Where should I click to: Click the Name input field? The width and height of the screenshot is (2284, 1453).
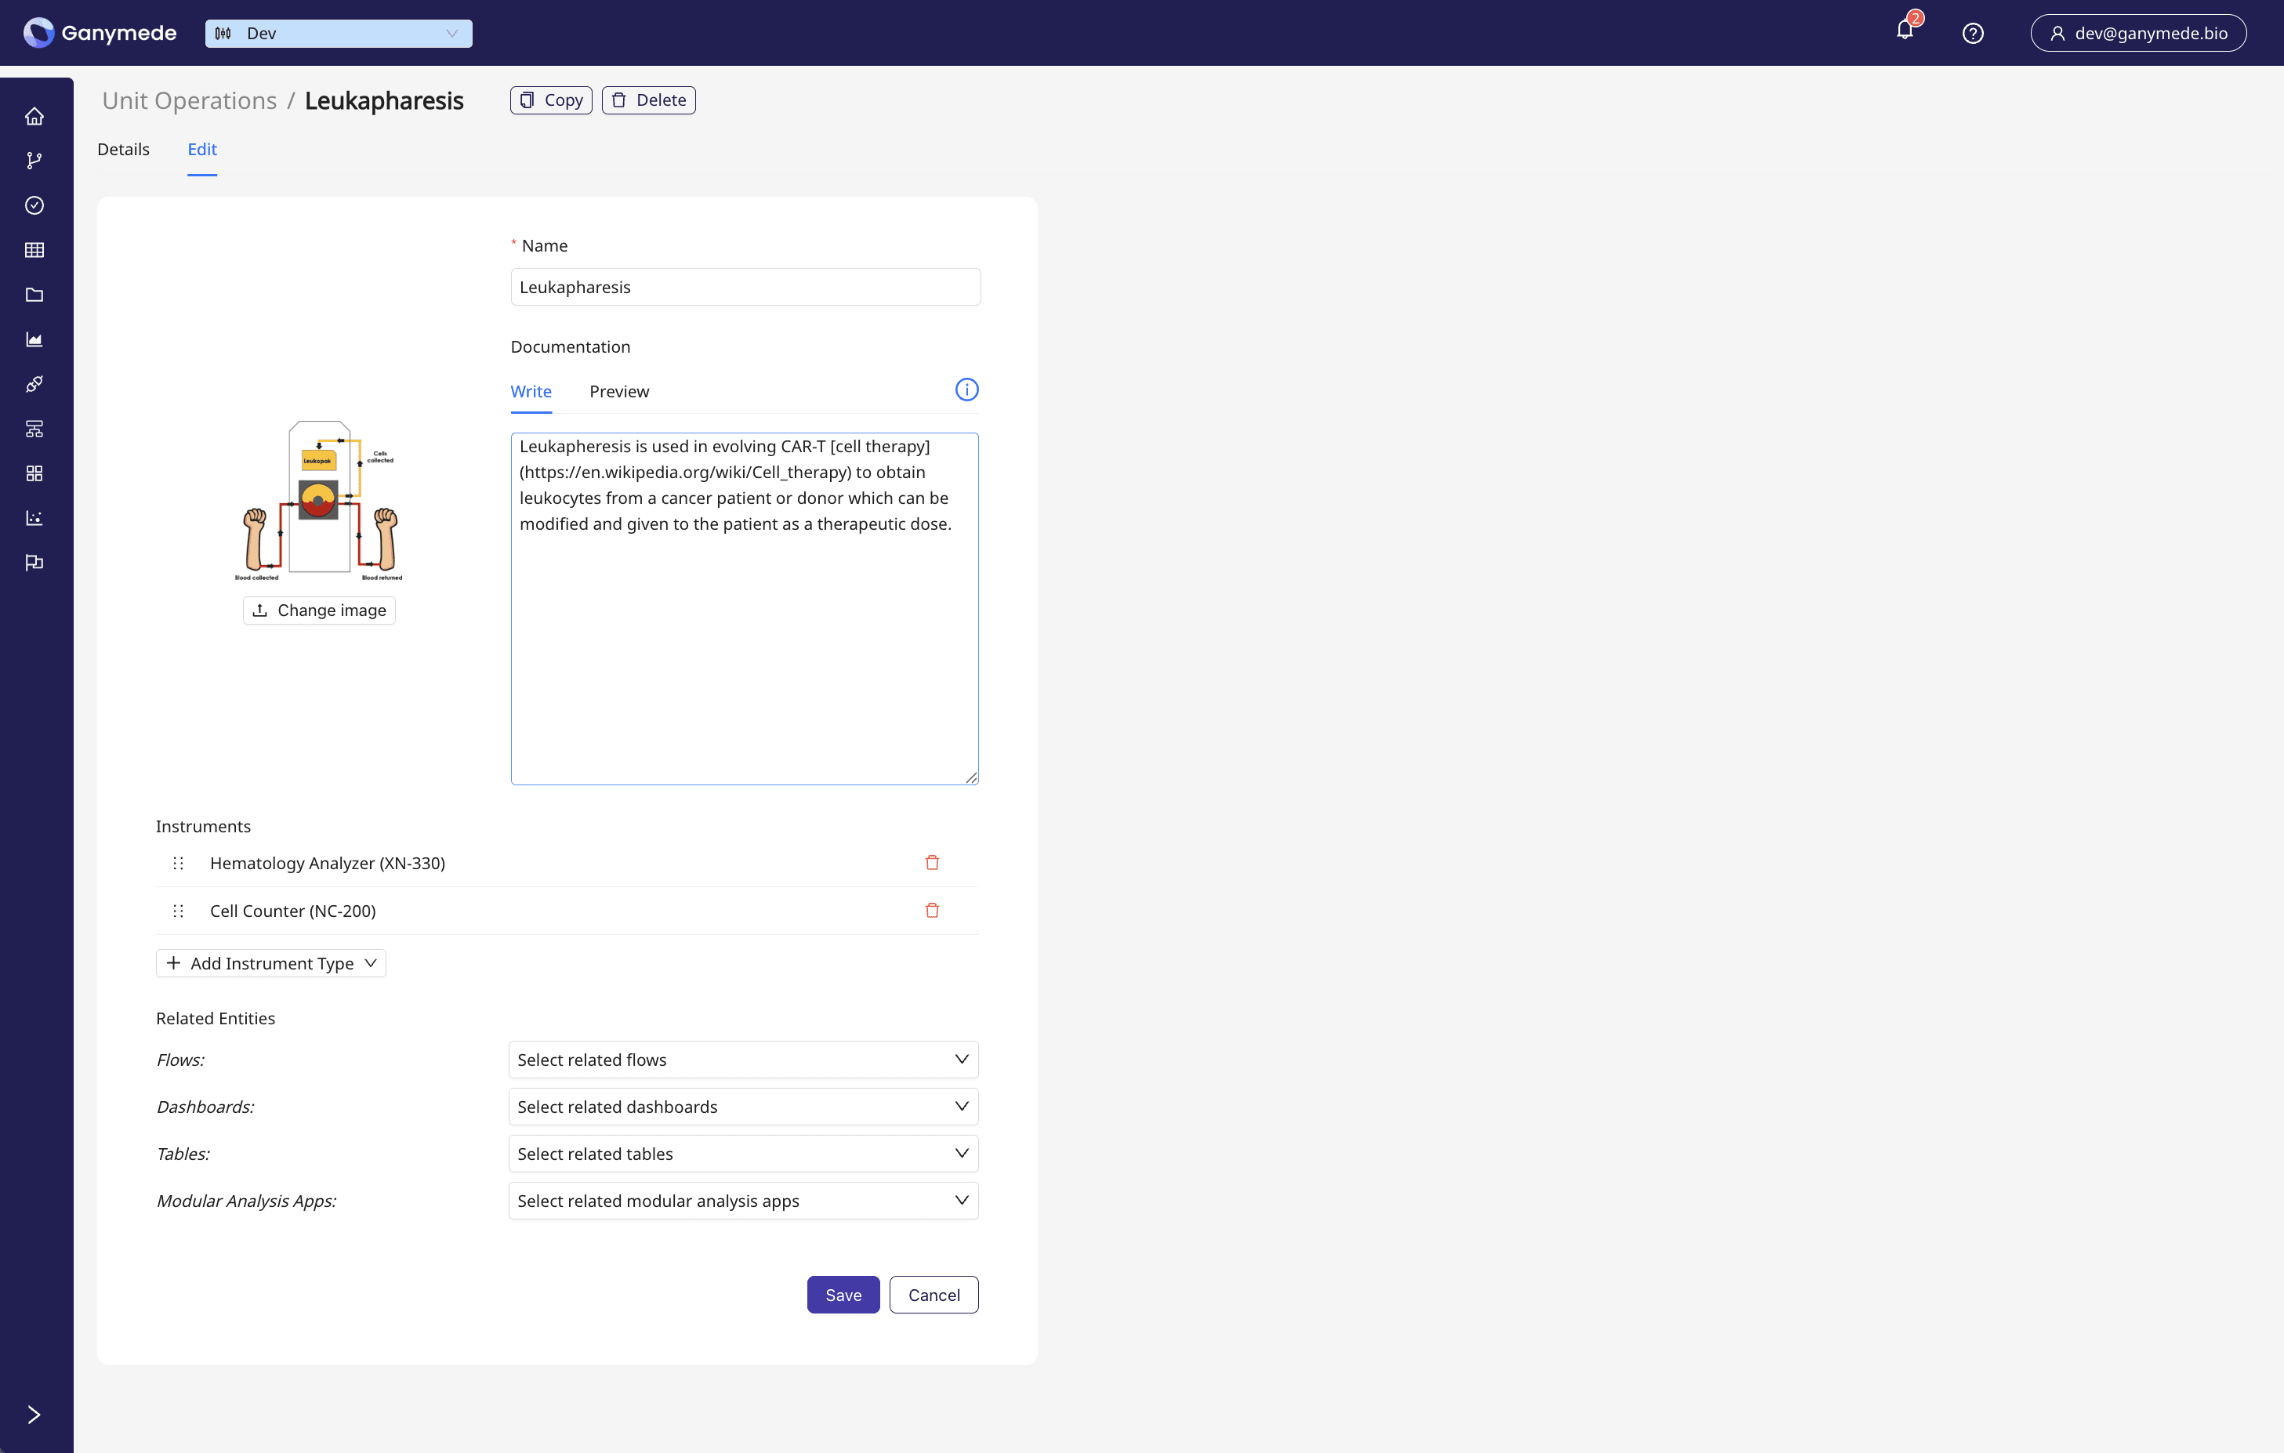coord(745,288)
